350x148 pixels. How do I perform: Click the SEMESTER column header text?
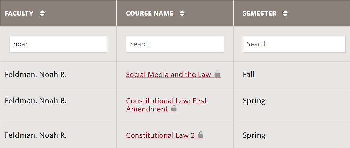coord(259,13)
